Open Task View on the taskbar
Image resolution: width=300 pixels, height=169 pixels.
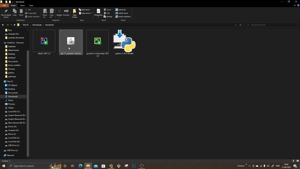[x=72, y=166]
